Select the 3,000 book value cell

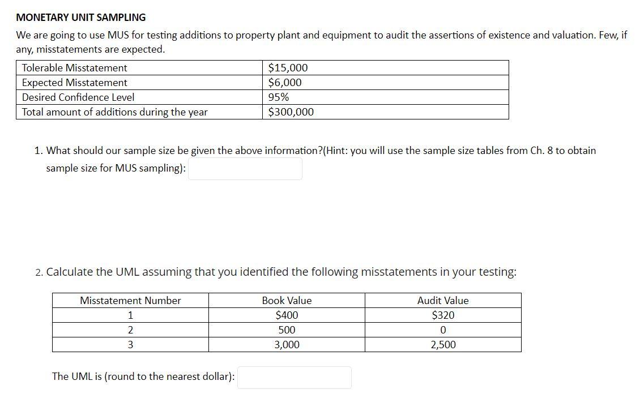[x=287, y=344]
